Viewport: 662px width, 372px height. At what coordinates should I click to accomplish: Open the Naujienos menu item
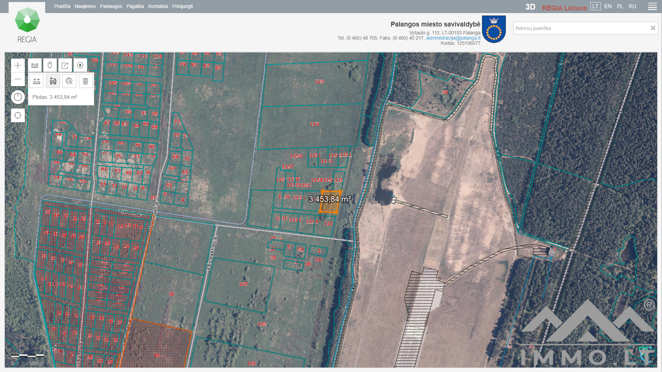point(85,6)
